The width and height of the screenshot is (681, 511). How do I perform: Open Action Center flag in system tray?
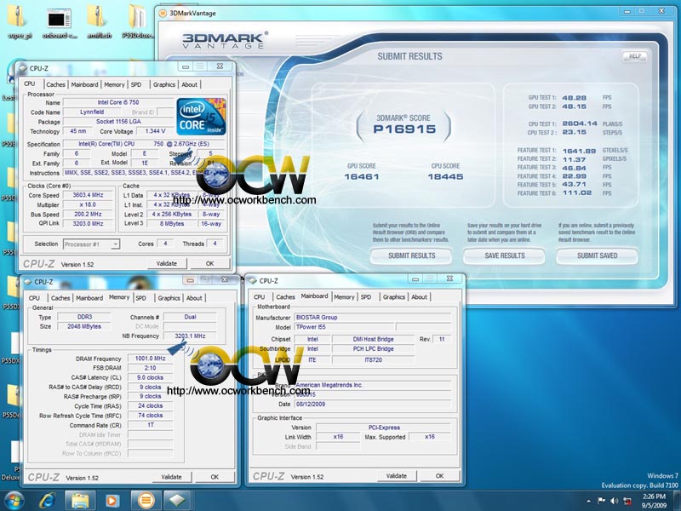602,501
